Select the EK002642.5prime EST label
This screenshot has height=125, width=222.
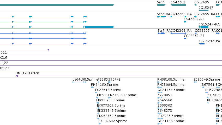[113, 121]
